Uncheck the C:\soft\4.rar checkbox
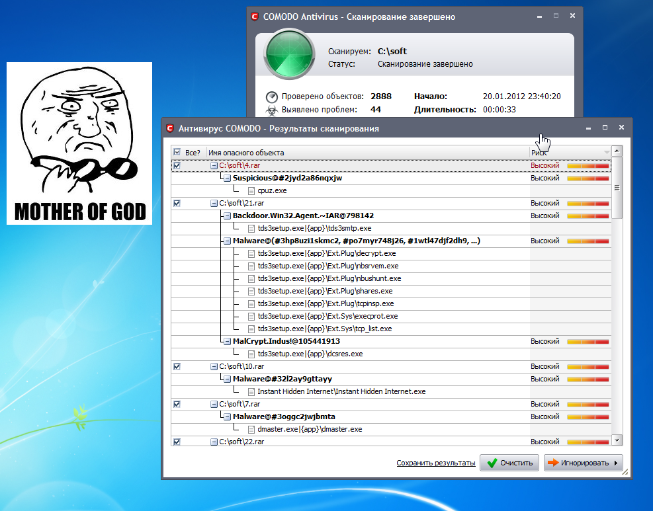Screen dimensions: 653x511 tap(177, 165)
